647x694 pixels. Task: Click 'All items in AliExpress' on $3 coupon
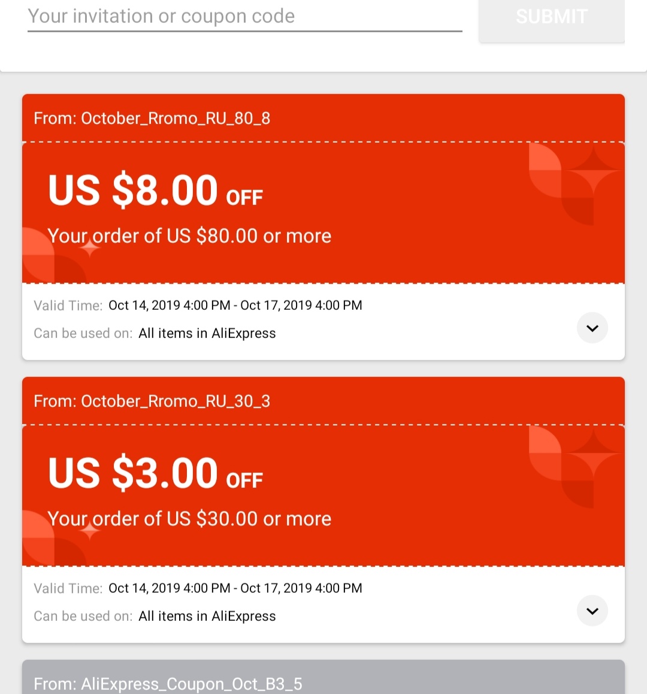(207, 616)
